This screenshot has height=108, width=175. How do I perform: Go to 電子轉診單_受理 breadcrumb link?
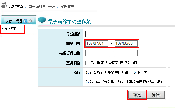pos(42,6)
